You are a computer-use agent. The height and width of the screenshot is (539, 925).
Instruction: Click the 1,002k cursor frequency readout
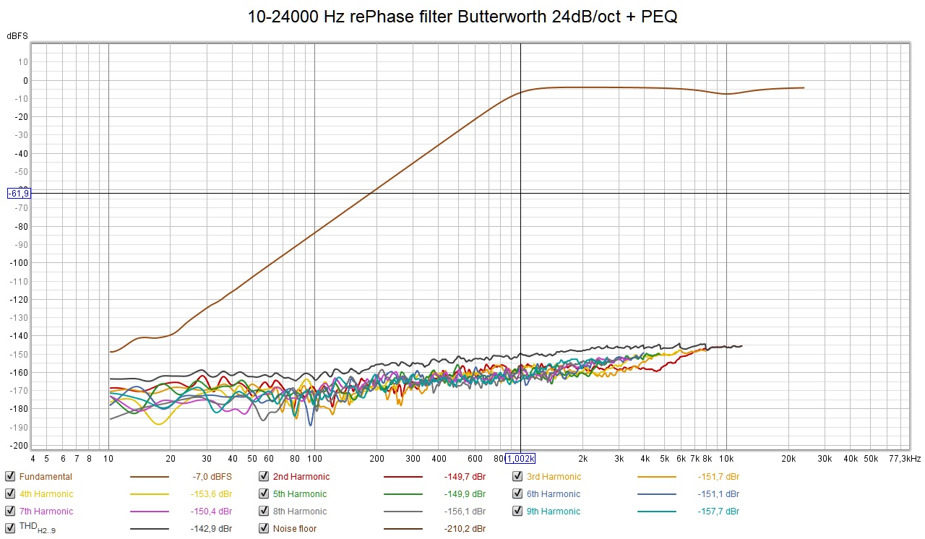coord(520,459)
